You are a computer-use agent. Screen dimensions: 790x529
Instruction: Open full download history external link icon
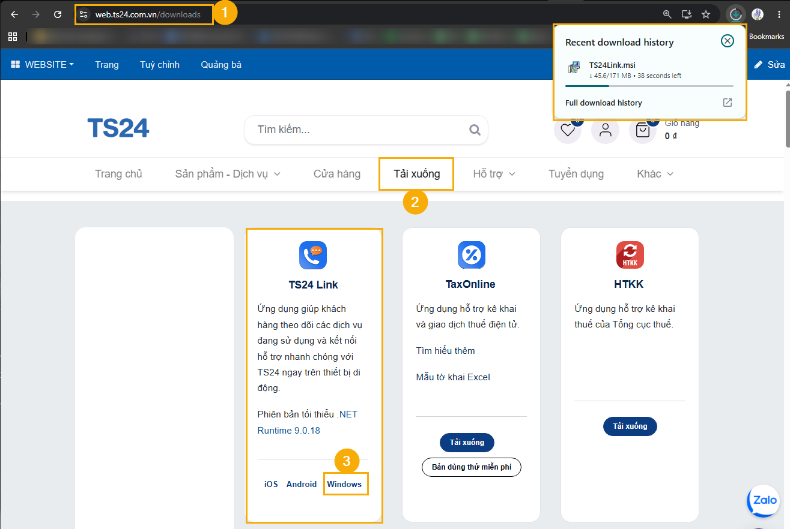pos(728,103)
